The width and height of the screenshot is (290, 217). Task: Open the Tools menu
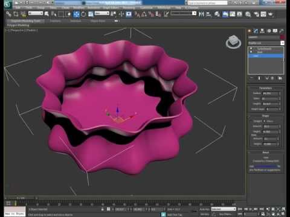coord(29,8)
